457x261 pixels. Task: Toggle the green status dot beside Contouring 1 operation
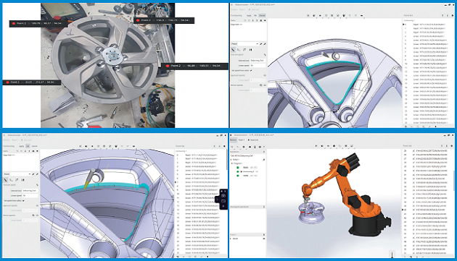tap(237, 171)
